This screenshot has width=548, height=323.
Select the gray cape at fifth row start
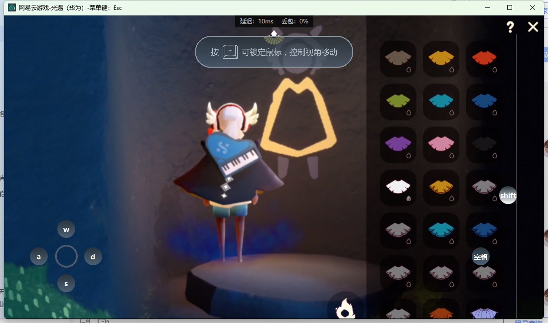398,230
